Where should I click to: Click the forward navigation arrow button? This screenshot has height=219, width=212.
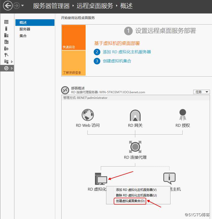tap(16, 6)
